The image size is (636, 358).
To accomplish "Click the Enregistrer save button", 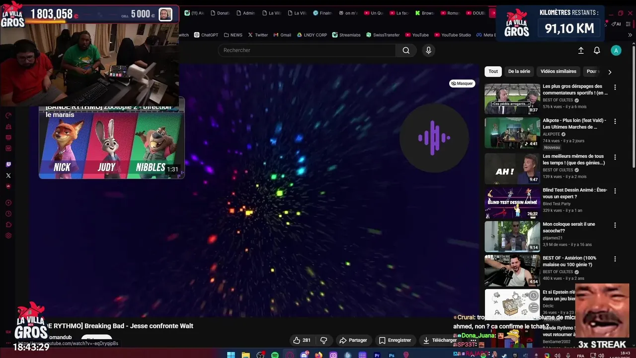I will 395,340.
